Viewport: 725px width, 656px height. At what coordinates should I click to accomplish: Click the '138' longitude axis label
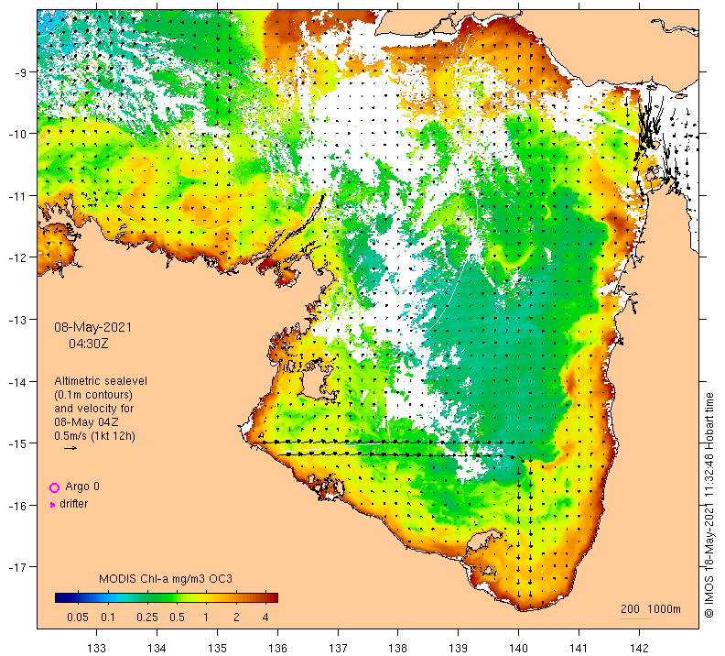coord(397,648)
